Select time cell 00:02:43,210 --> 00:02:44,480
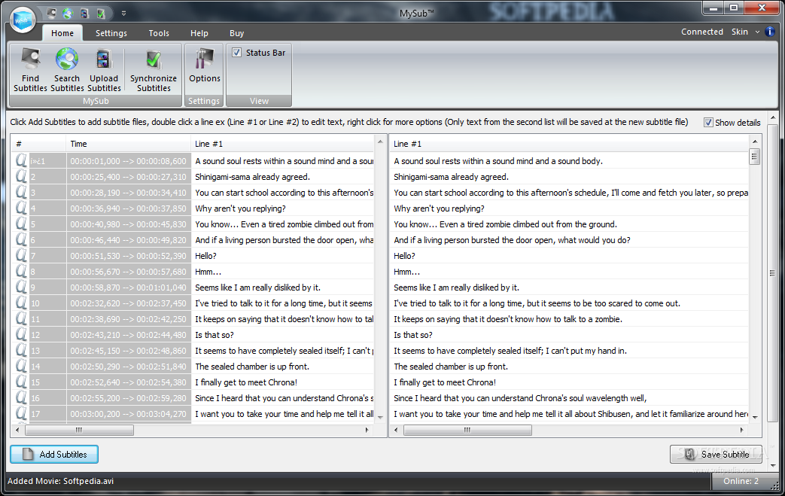 tap(128, 335)
